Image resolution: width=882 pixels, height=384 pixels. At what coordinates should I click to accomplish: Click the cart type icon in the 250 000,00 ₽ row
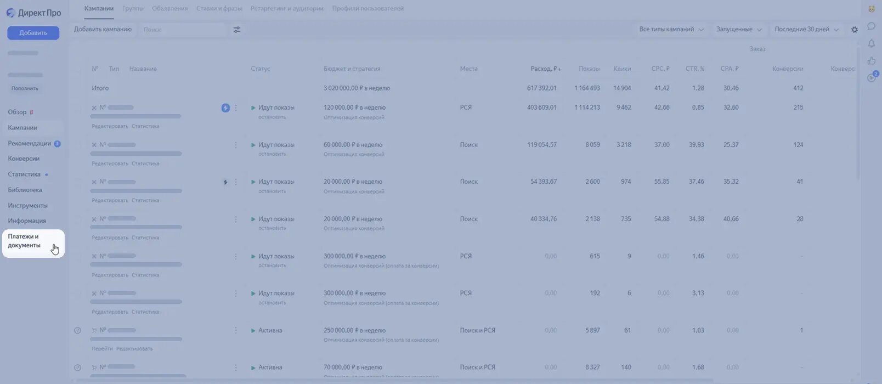coord(94,330)
